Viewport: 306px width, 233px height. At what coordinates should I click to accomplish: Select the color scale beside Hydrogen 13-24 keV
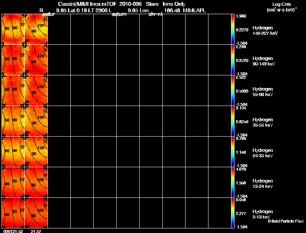233,182
